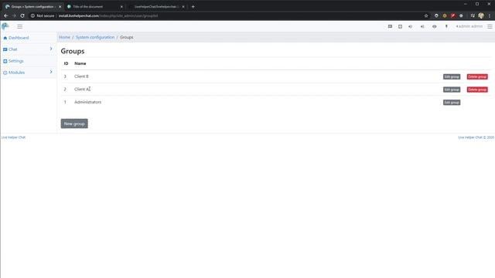
Task: Open the media control icon in browser toolbar
Action: point(473,15)
